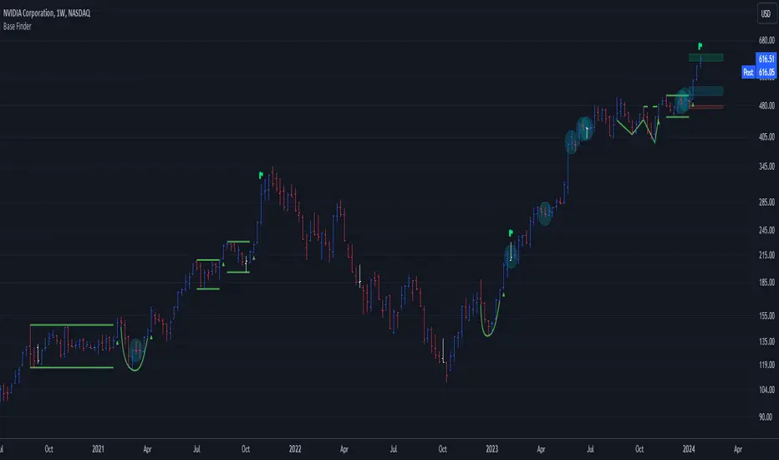Image resolution: width=779 pixels, height=460 pixels.
Task: Click the Oct label just before 2021
Action: coord(48,449)
